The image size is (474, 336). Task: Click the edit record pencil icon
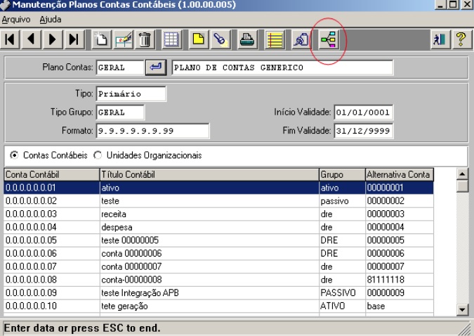tap(124, 39)
